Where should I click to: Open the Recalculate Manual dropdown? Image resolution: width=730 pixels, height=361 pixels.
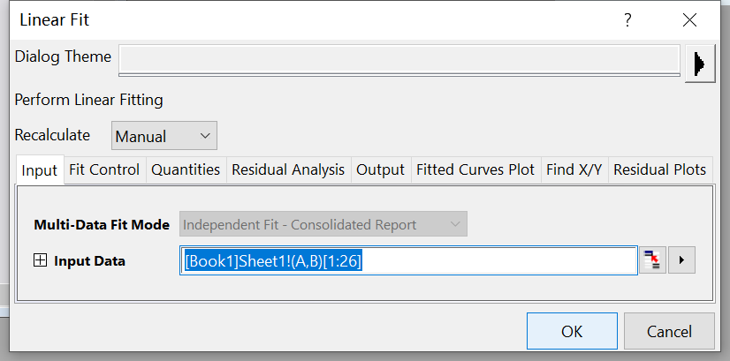[x=163, y=136]
